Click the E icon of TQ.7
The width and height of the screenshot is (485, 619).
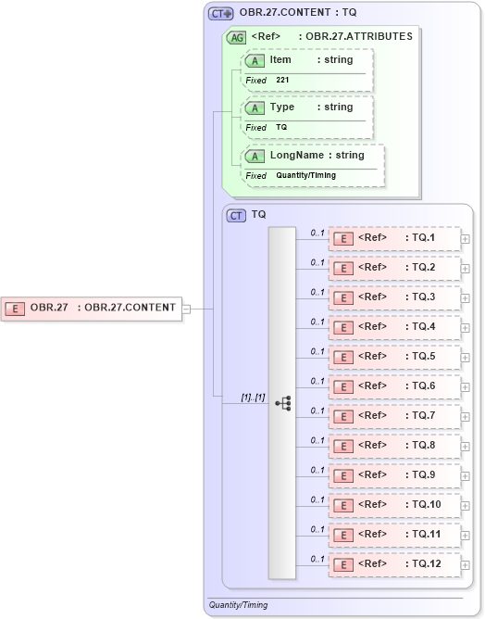(x=343, y=416)
